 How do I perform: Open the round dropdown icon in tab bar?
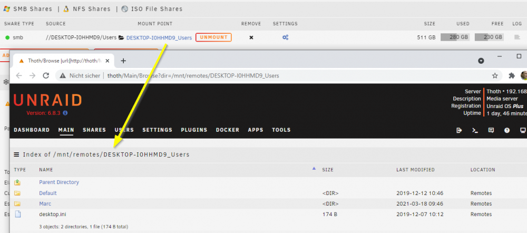[481, 61]
